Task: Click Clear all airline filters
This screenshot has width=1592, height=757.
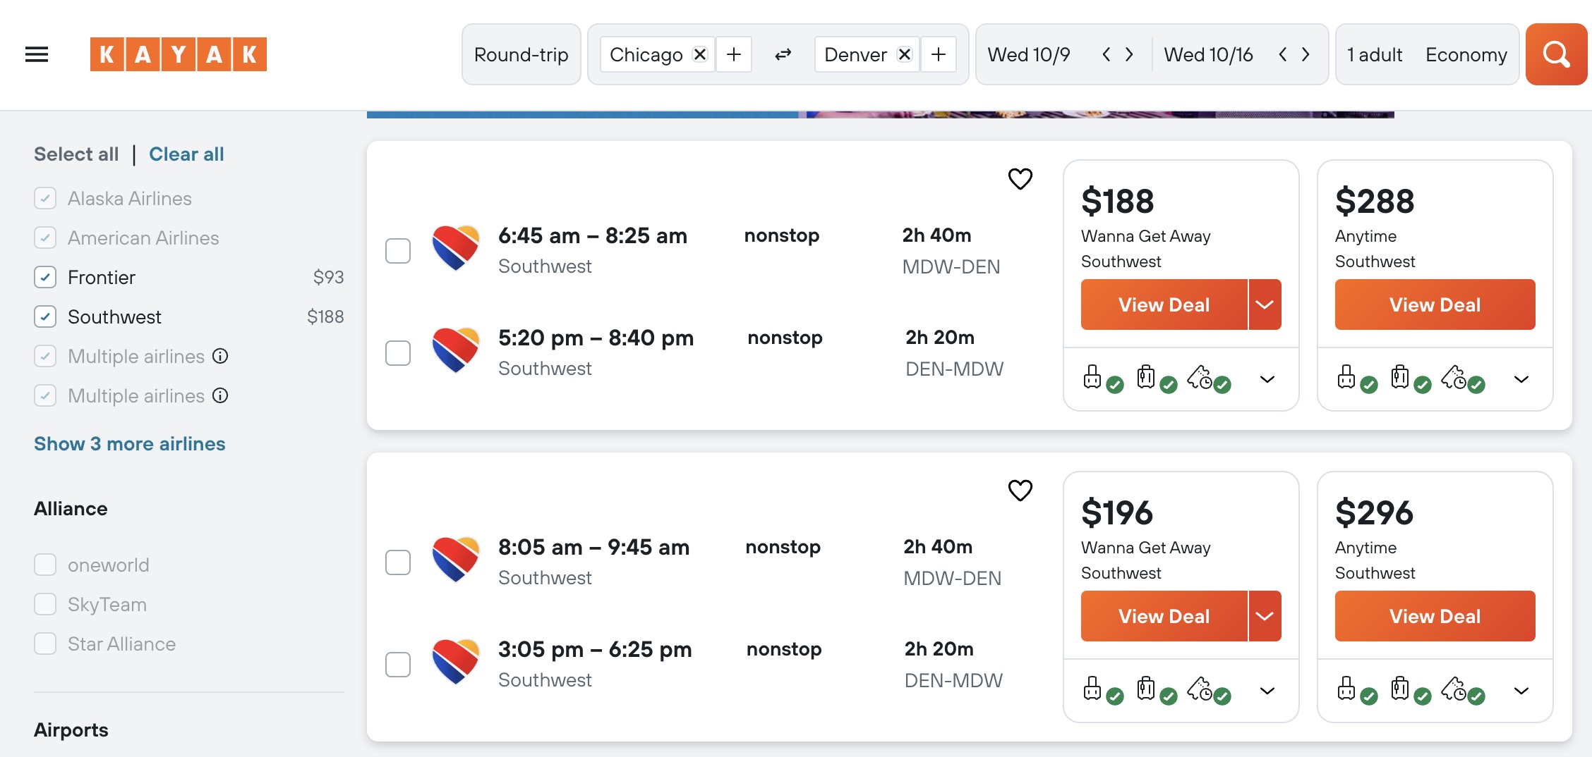Action: 186,154
